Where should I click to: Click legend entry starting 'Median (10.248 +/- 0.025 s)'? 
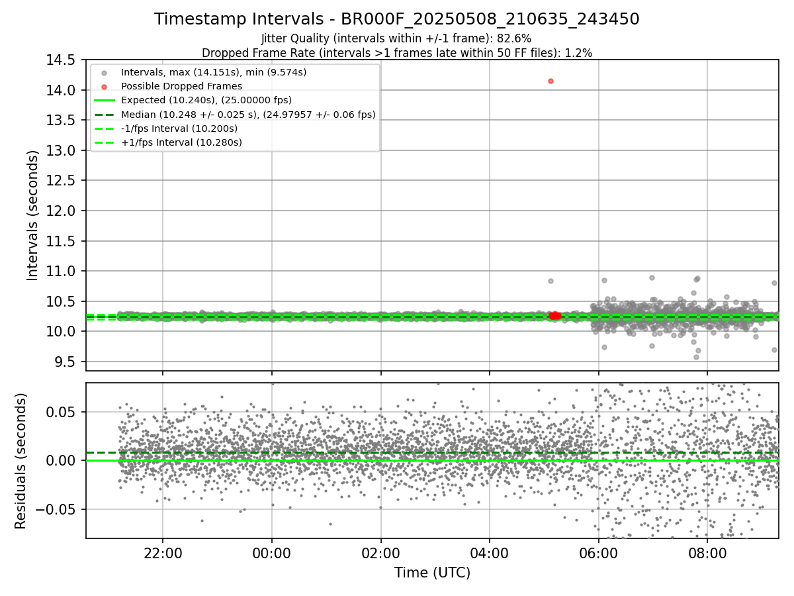click(x=248, y=115)
